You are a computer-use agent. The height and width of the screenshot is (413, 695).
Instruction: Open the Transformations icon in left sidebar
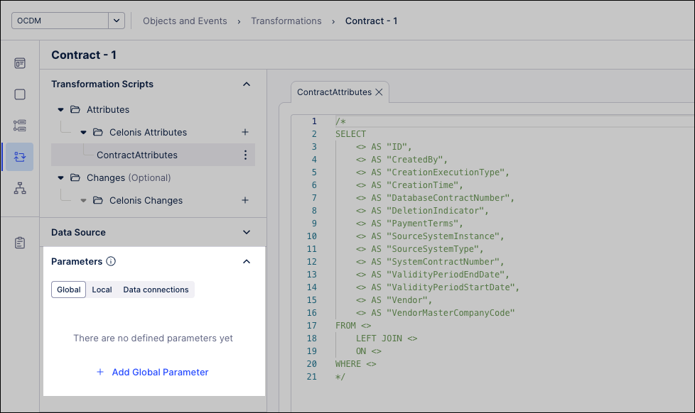pos(20,157)
